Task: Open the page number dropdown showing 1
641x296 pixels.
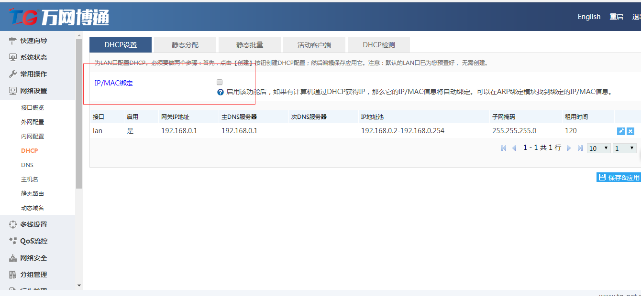Action: [x=625, y=148]
